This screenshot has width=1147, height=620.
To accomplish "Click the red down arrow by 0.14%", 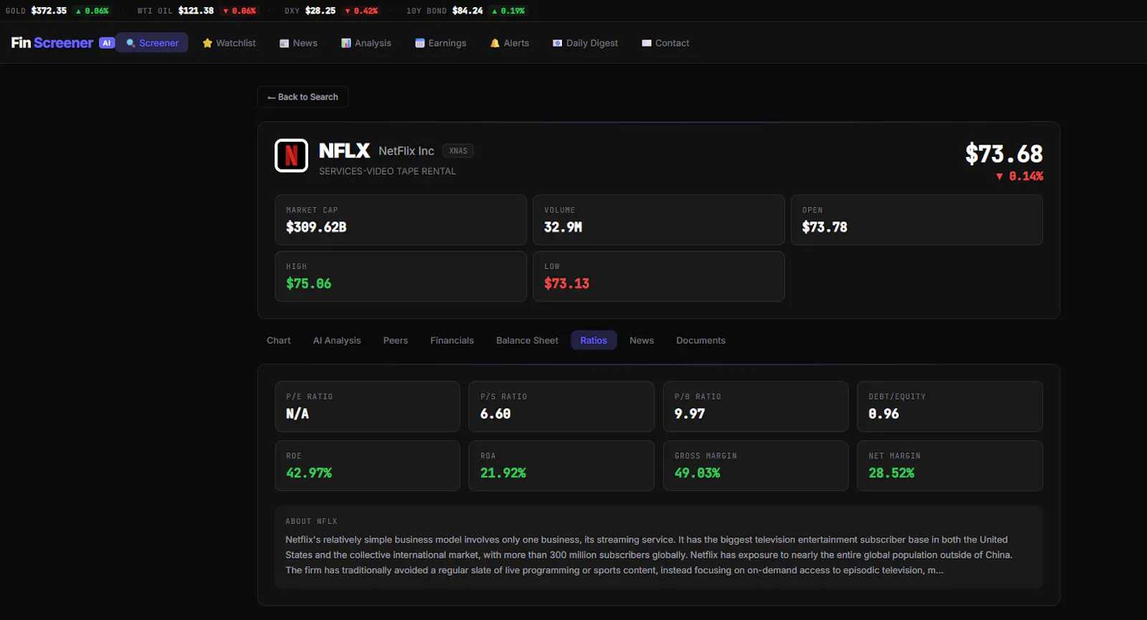I will click(x=999, y=176).
